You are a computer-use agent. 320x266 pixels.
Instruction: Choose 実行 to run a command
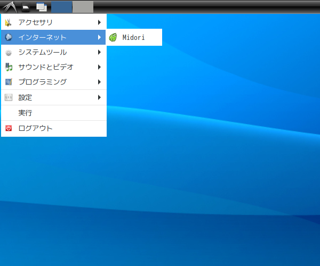click(54, 113)
